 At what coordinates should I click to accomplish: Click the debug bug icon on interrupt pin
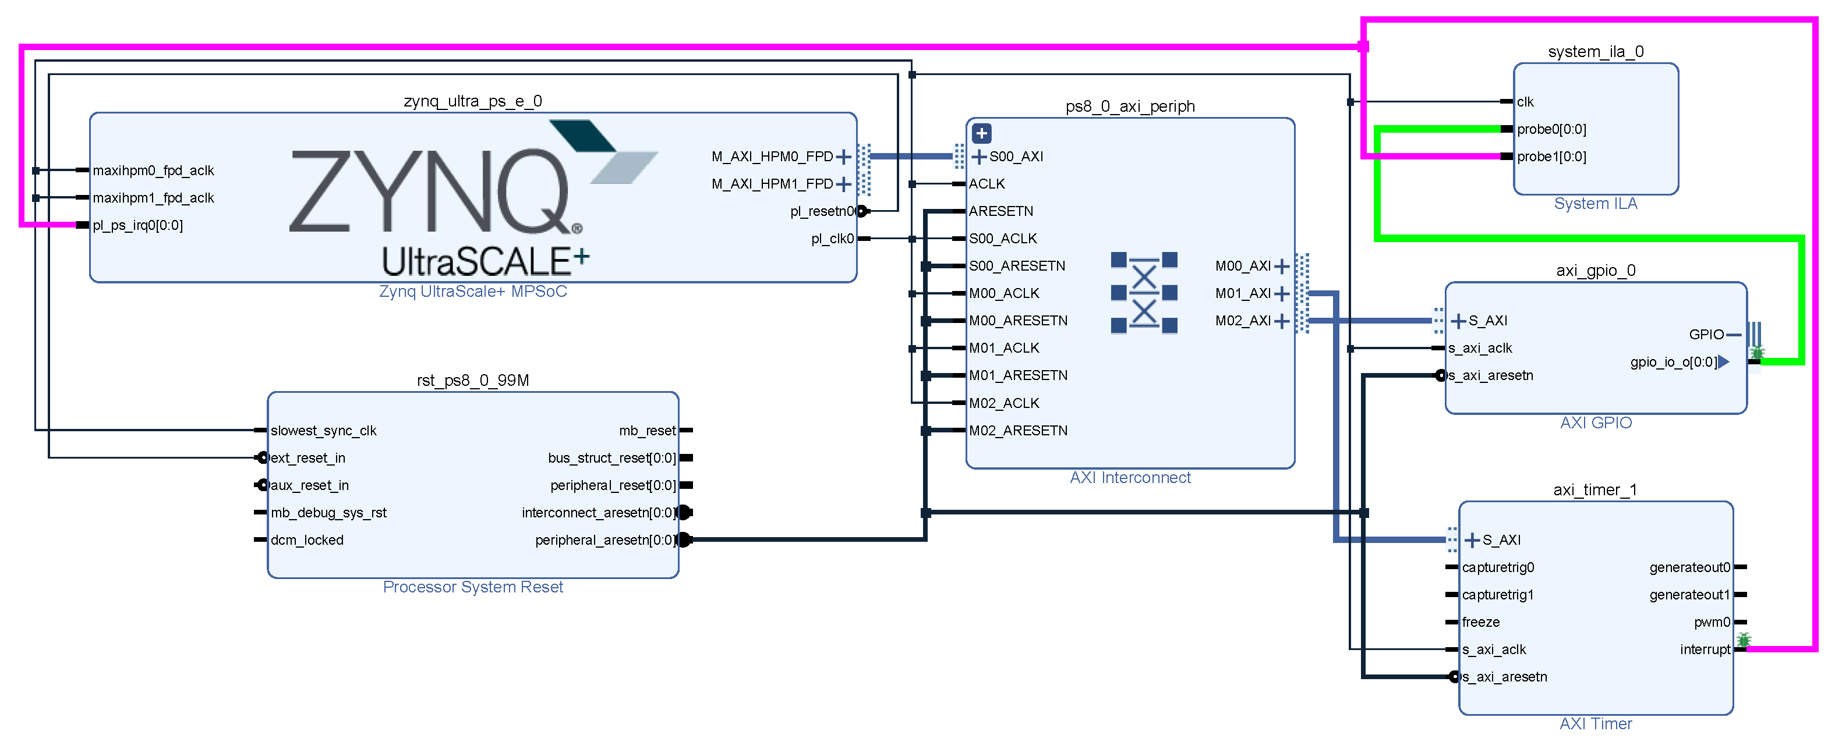tap(1742, 640)
